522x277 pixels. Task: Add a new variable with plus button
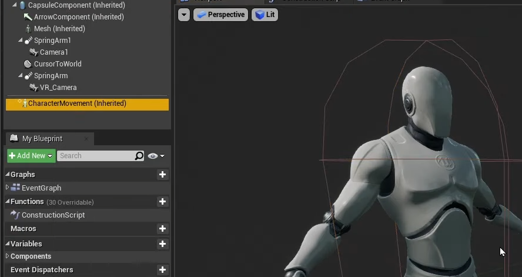162,243
